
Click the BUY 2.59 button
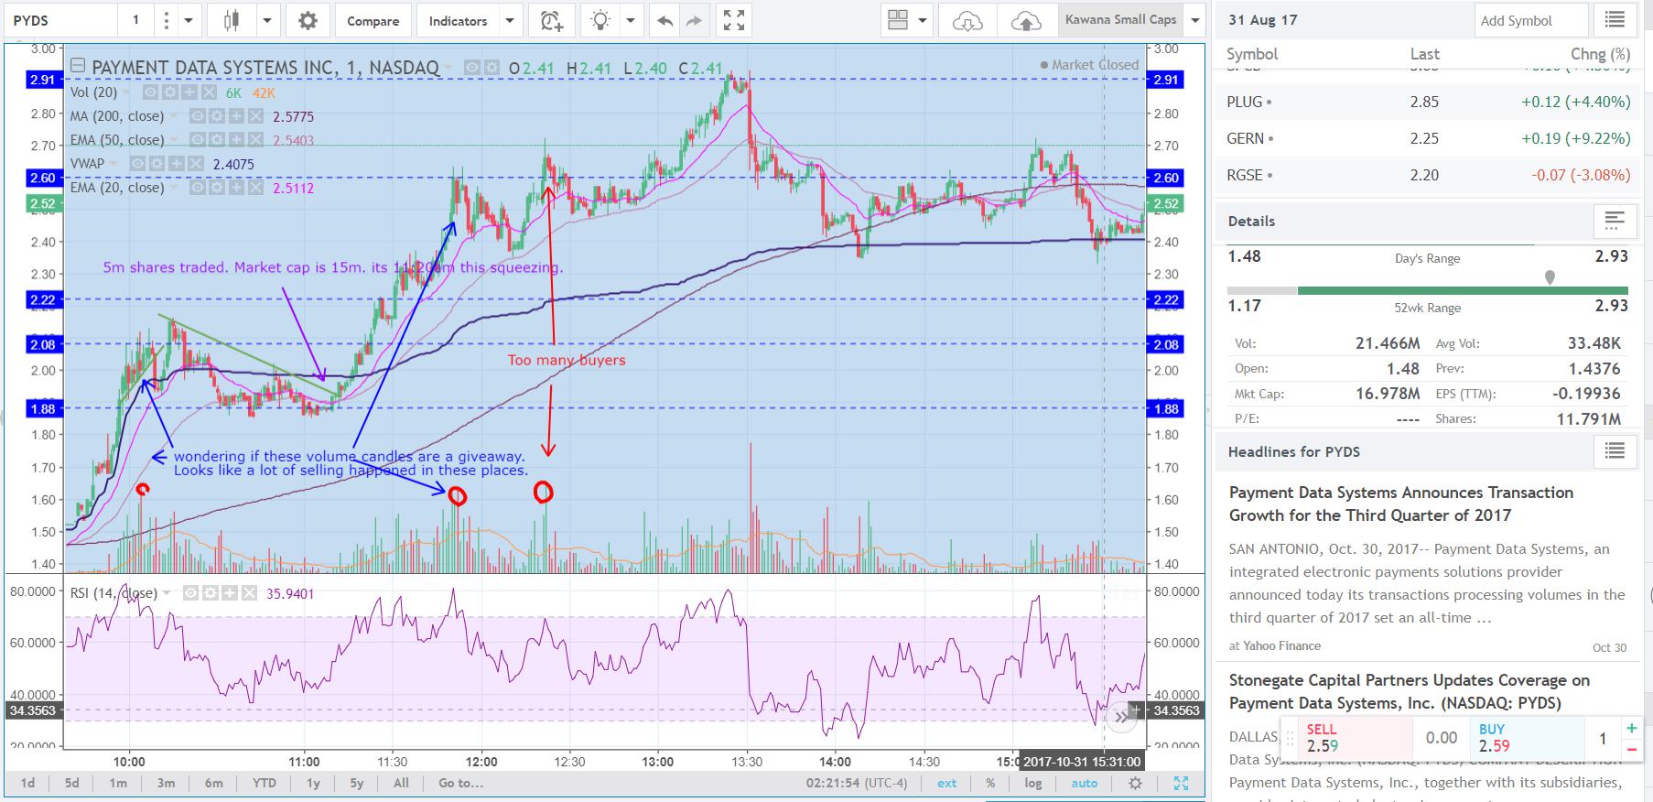[x=1527, y=737]
